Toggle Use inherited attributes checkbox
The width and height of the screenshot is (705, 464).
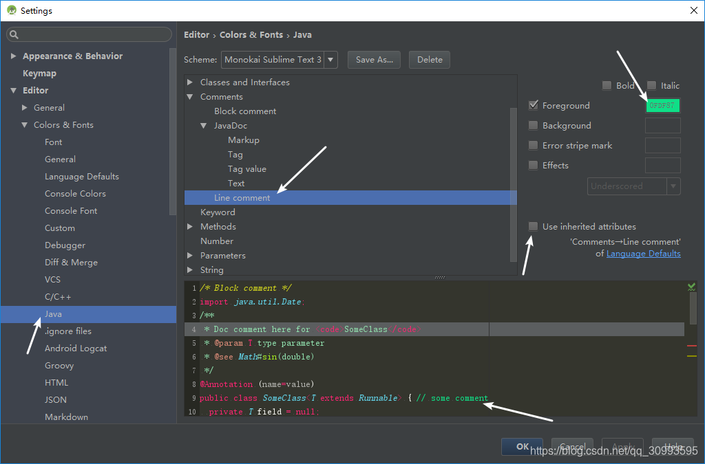534,226
